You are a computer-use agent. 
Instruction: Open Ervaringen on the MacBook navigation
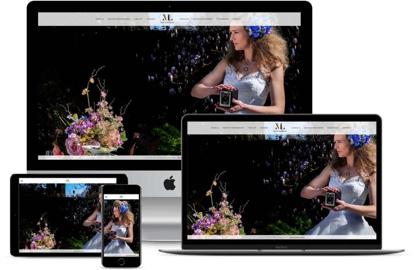coord(333,128)
